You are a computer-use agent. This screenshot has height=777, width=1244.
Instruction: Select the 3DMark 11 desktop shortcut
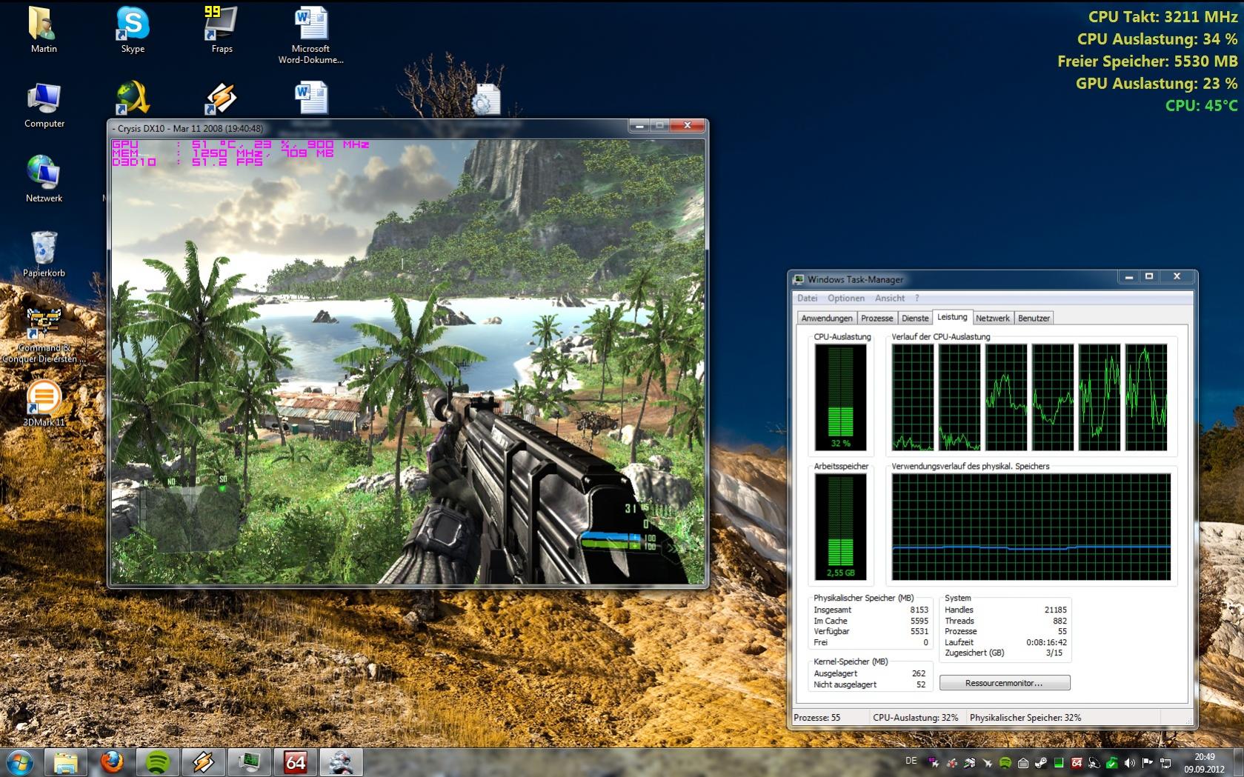[x=44, y=404]
